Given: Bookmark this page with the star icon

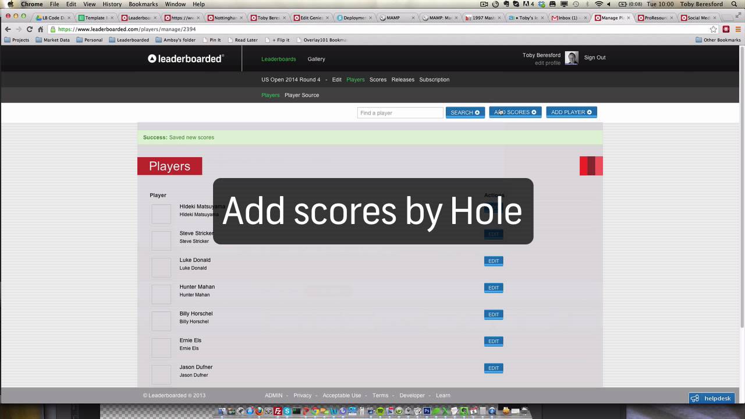Looking at the screenshot, I should tap(714, 29).
